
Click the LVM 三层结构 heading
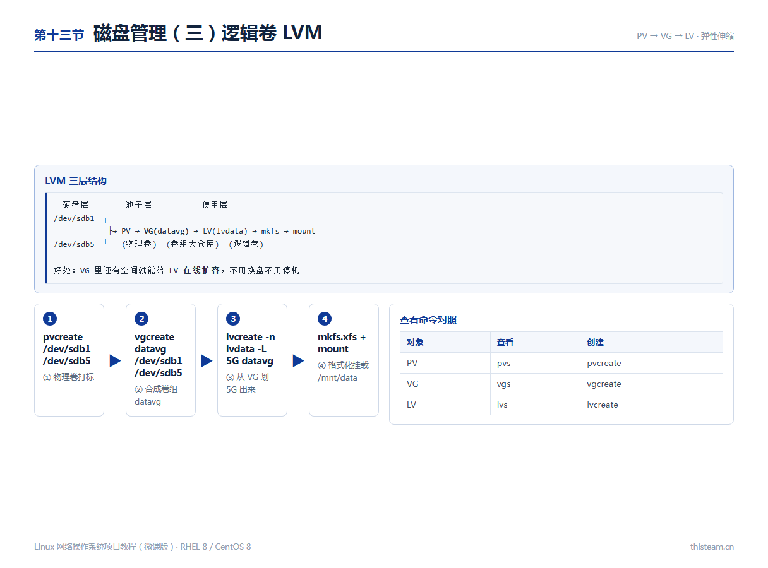[x=76, y=181]
